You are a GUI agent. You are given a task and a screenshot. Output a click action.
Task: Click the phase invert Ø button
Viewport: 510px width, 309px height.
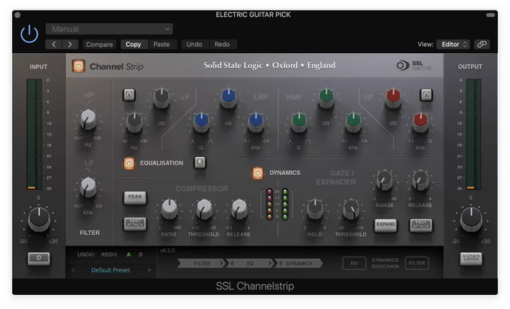click(39, 258)
